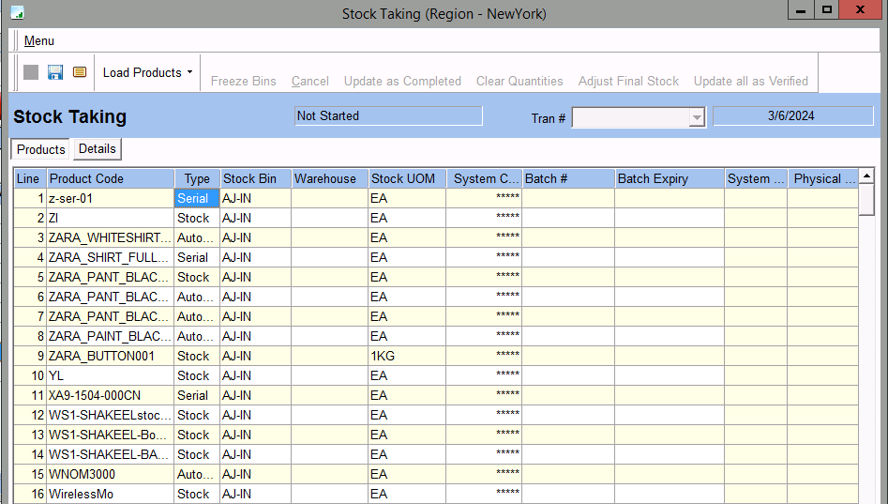This screenshot has width=888, height=504.
Task: Click Adjust Final Stock in toolbar
Action: (x=628, y=81)
